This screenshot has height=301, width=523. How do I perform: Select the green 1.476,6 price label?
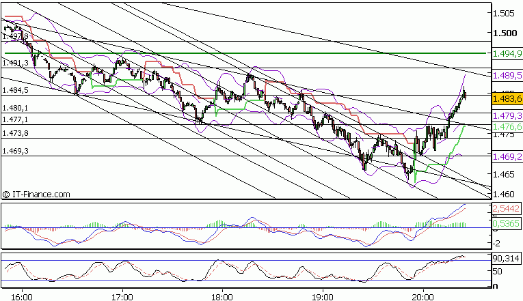(x=507, y=126)
